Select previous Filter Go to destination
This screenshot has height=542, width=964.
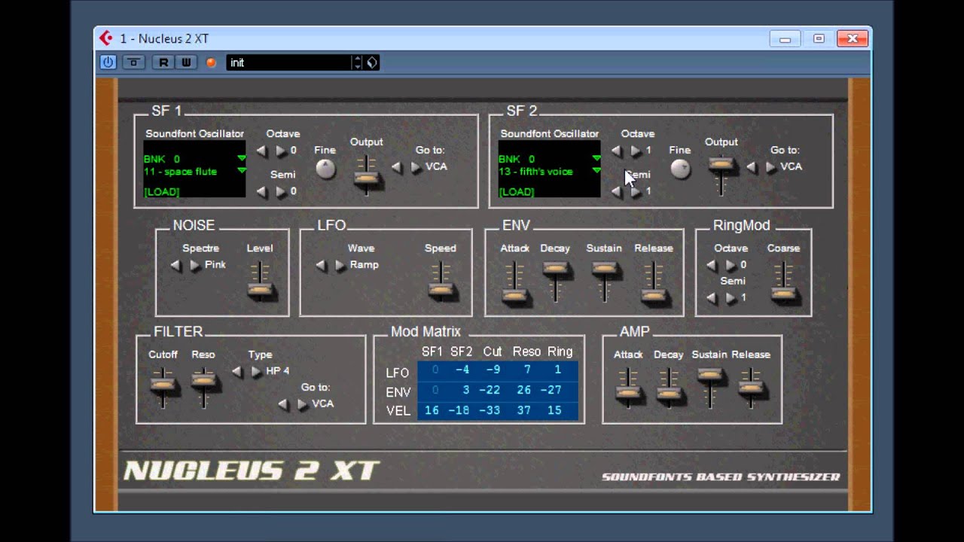click(283, 404)
